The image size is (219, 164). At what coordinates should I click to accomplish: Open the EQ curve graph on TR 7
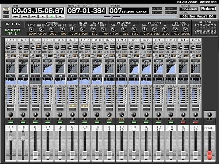click(85, 81)
